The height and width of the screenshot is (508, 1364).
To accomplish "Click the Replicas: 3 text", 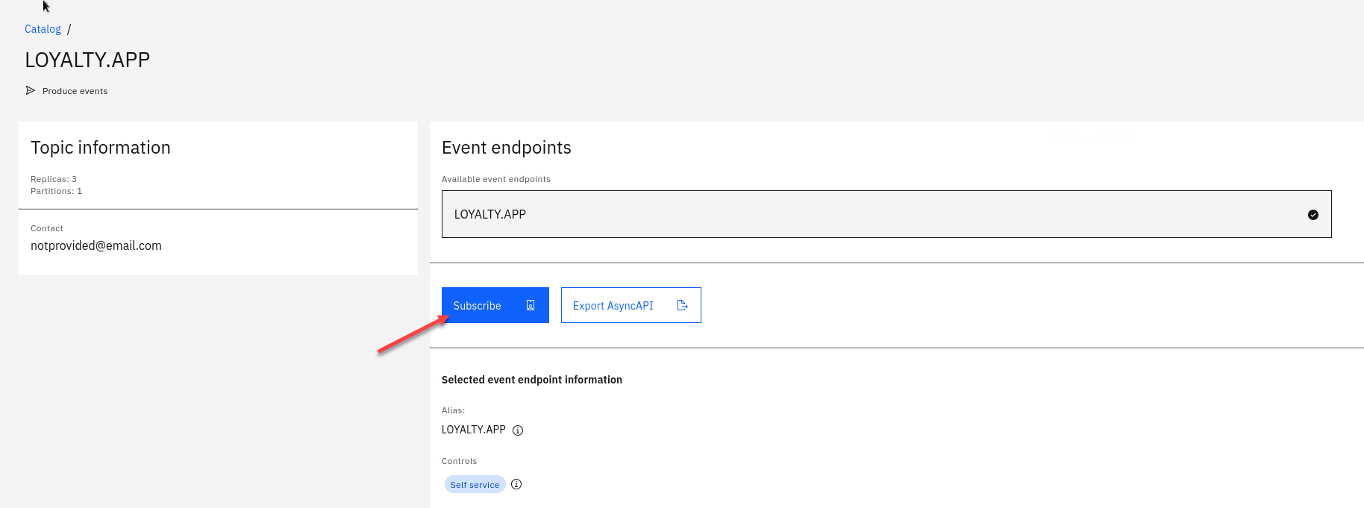I will click(x=54, y=179).
